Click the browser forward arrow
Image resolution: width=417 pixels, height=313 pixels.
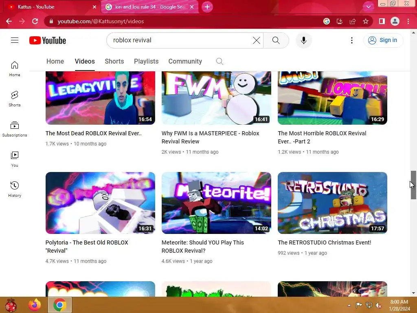point(22,21)
